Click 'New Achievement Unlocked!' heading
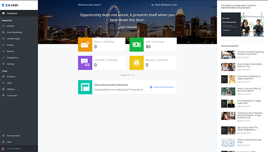 coord(111,85)
